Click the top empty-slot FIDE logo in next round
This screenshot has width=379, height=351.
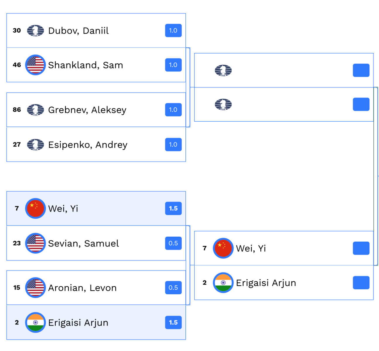[223, 70]
